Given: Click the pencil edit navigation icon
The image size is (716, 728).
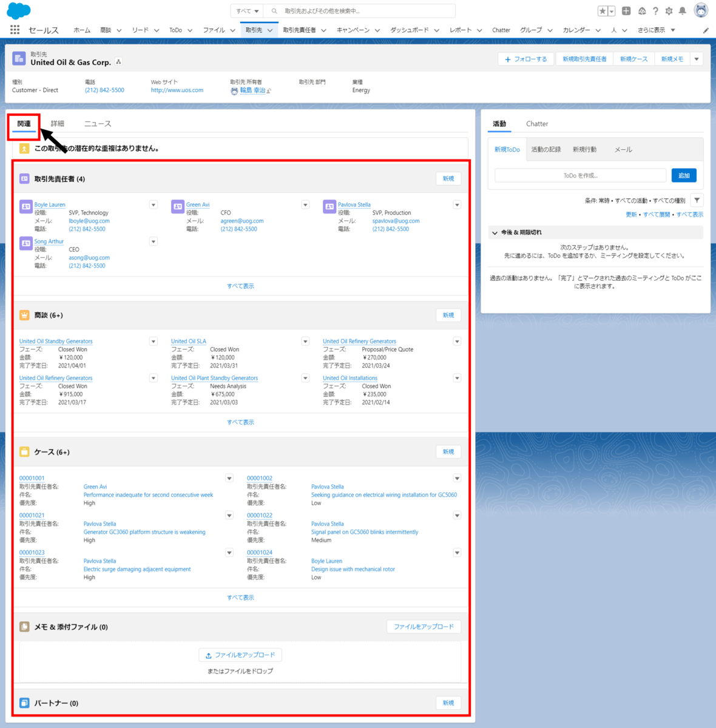Looking at the screenshot, I should [706, 30].
